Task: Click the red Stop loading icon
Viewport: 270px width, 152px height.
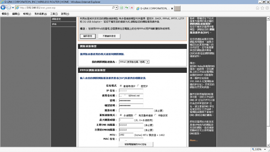Action: point(132,8)
